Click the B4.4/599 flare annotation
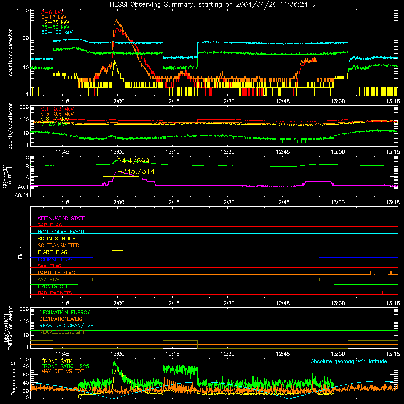 (x=133, y=161)
